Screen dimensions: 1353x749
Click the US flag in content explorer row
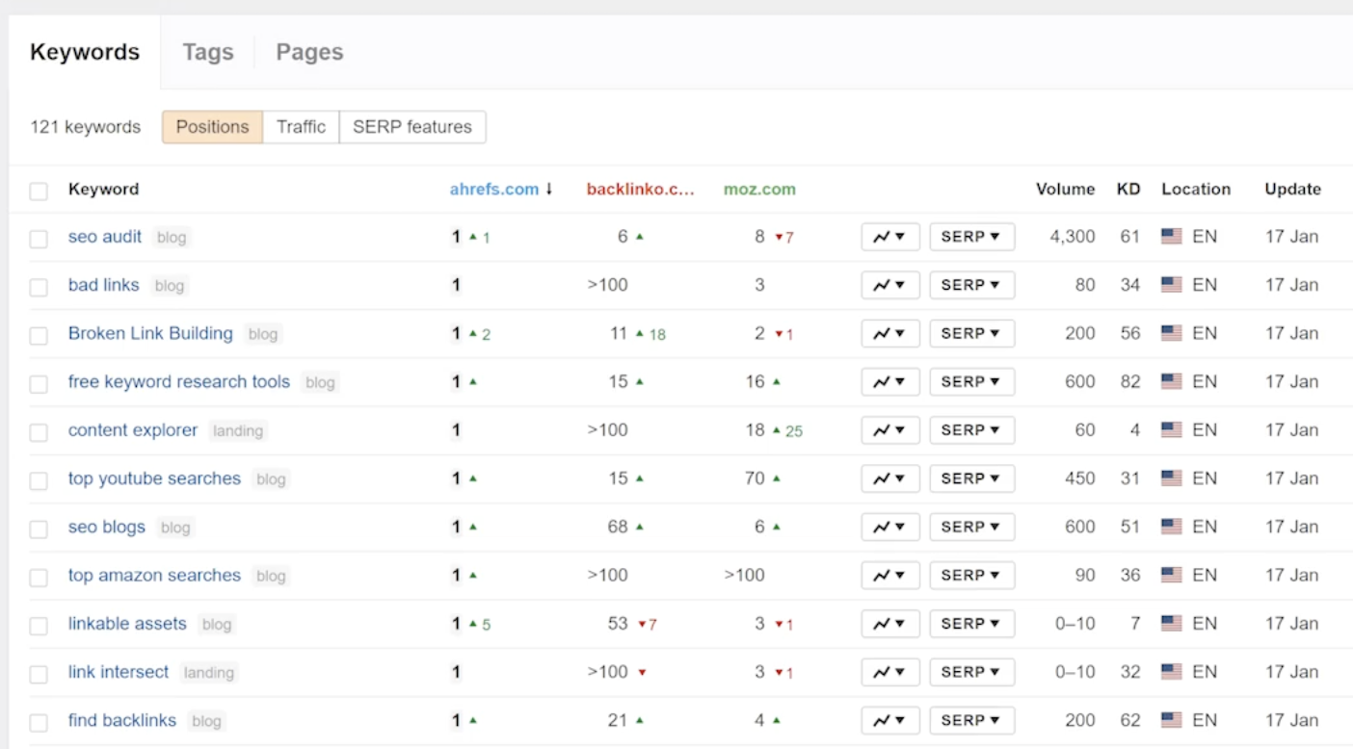tap(1171, 430)
